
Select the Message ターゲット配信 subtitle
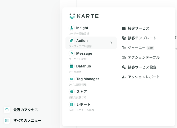click(78, 59)
